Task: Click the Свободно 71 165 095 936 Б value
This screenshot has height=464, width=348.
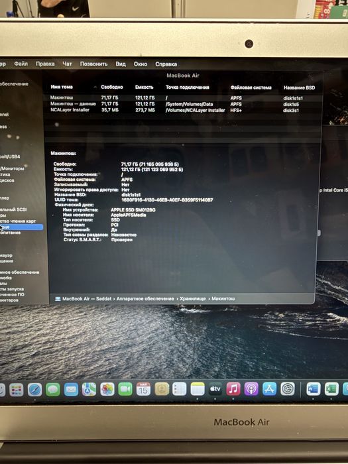Action: [150, 164]
